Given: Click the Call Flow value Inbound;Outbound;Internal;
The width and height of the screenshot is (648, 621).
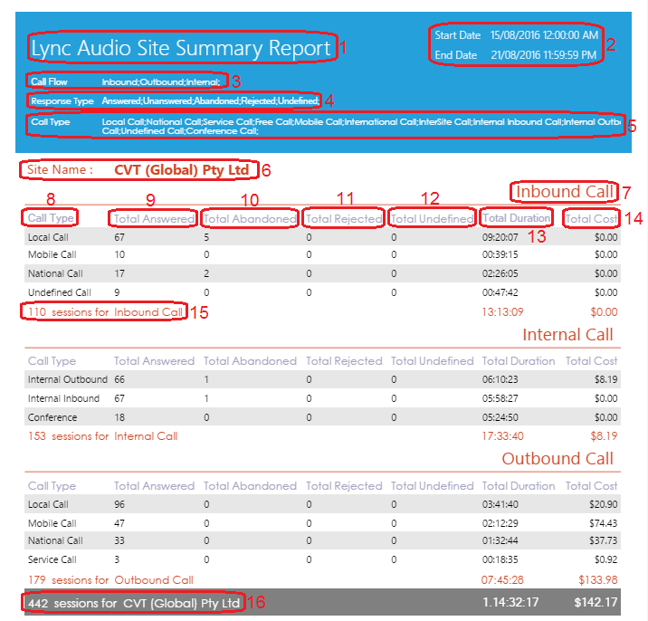Looking at the screenshot, I should 161,81.
